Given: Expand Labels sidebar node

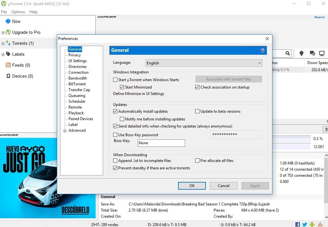Looking at the screenshot, I should 3,54.
